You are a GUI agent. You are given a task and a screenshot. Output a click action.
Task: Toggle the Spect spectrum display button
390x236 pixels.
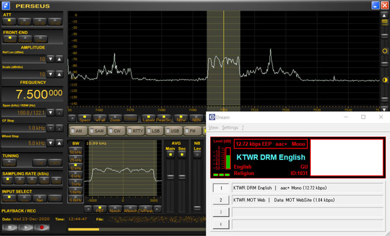point(85,119)
